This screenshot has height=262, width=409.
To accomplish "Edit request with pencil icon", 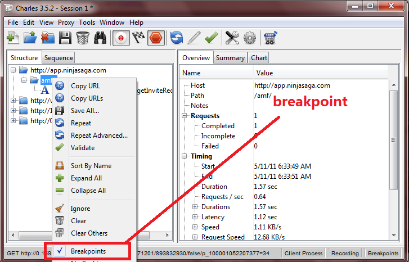I will tap(194, 38).
